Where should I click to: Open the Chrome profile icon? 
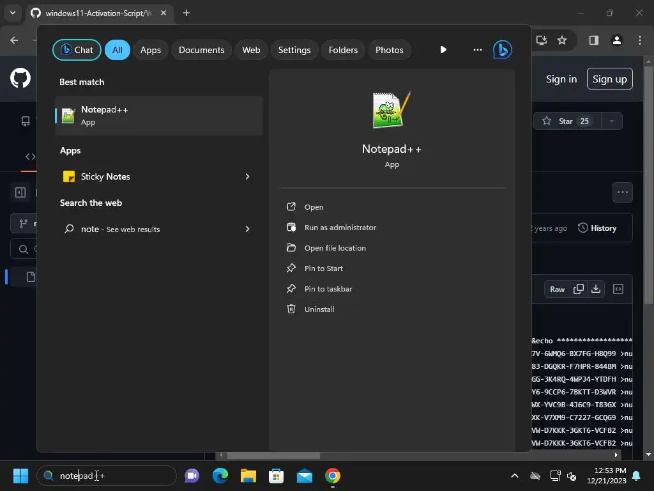click(617, 40)
